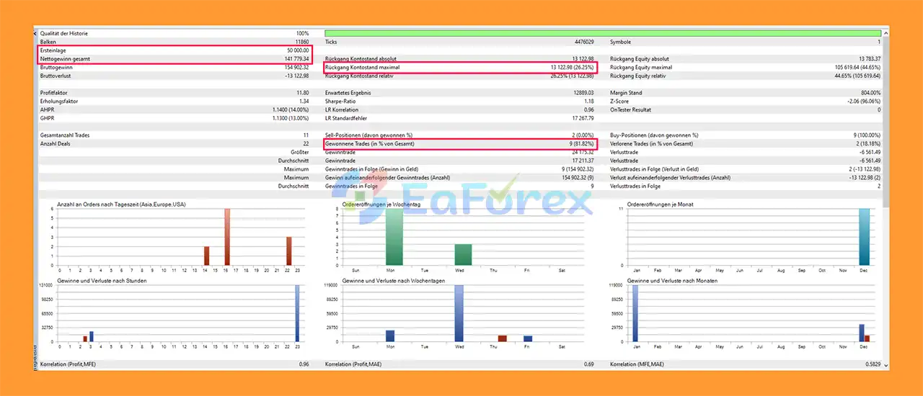This screenshot has width=923, height=396.
Task: Click hour 16 bar in orders-by-time chart
Action: [227, 238]
